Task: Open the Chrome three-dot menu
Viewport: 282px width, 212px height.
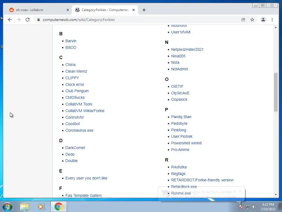Action: [x=272, y=20]
